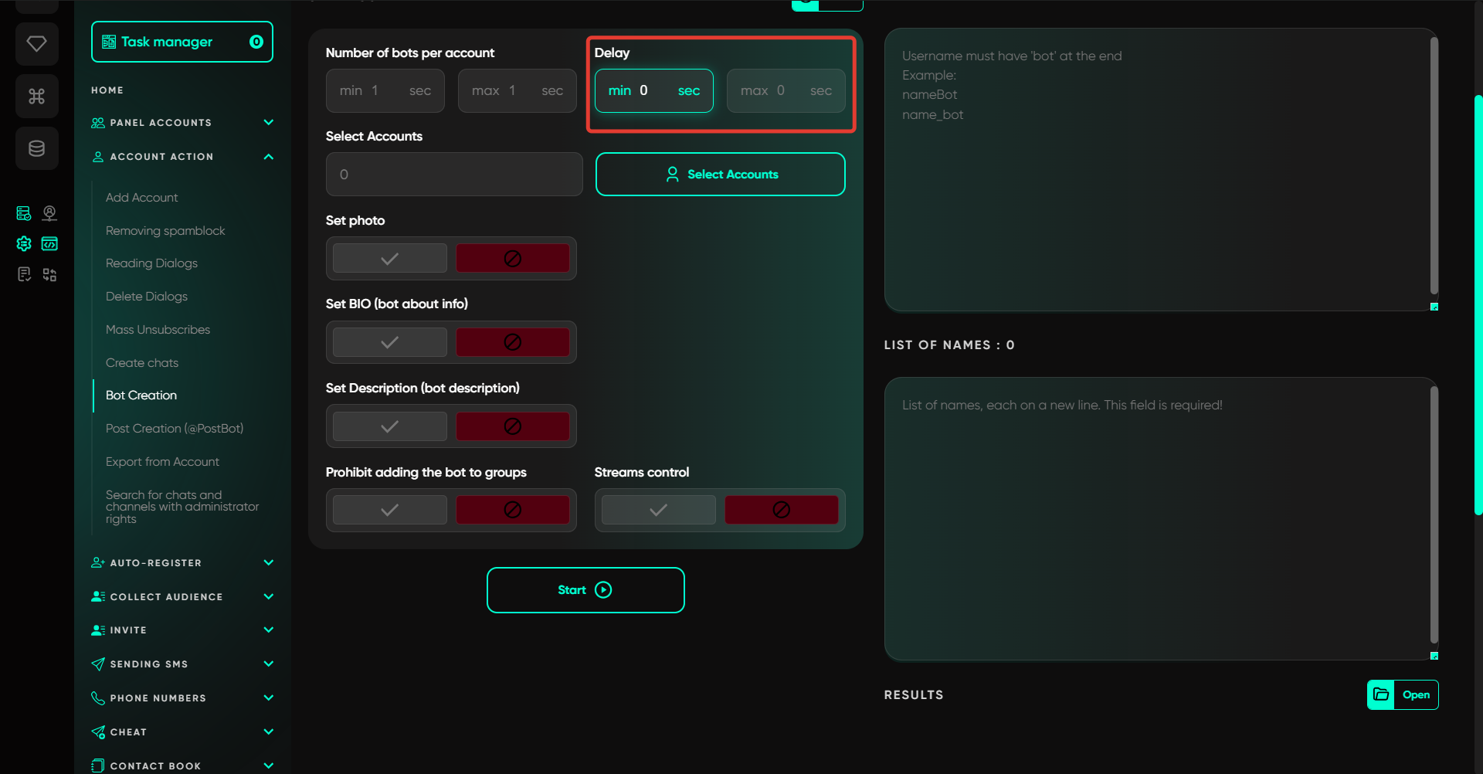Open results folder icon button
1483x774 pixels.
coord(1381,694)
